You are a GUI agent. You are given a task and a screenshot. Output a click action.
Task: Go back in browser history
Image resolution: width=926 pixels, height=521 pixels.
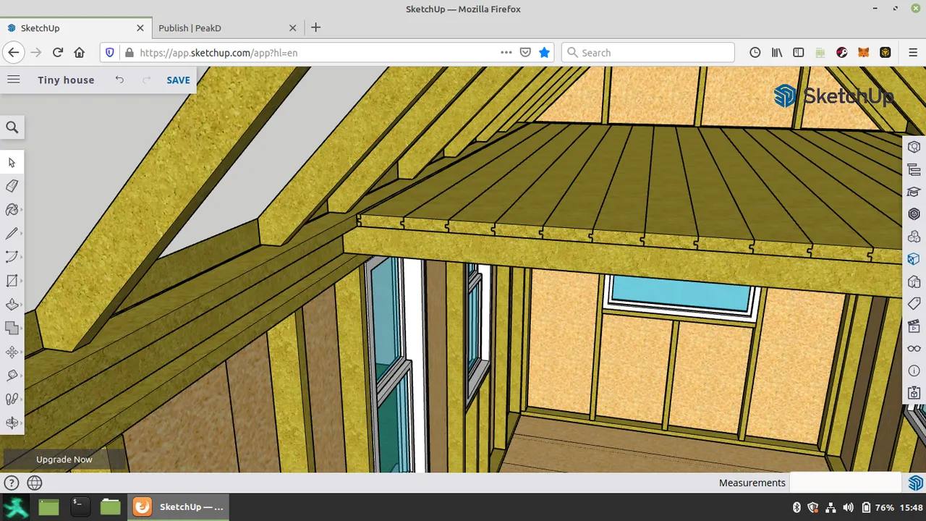[14, 53]
